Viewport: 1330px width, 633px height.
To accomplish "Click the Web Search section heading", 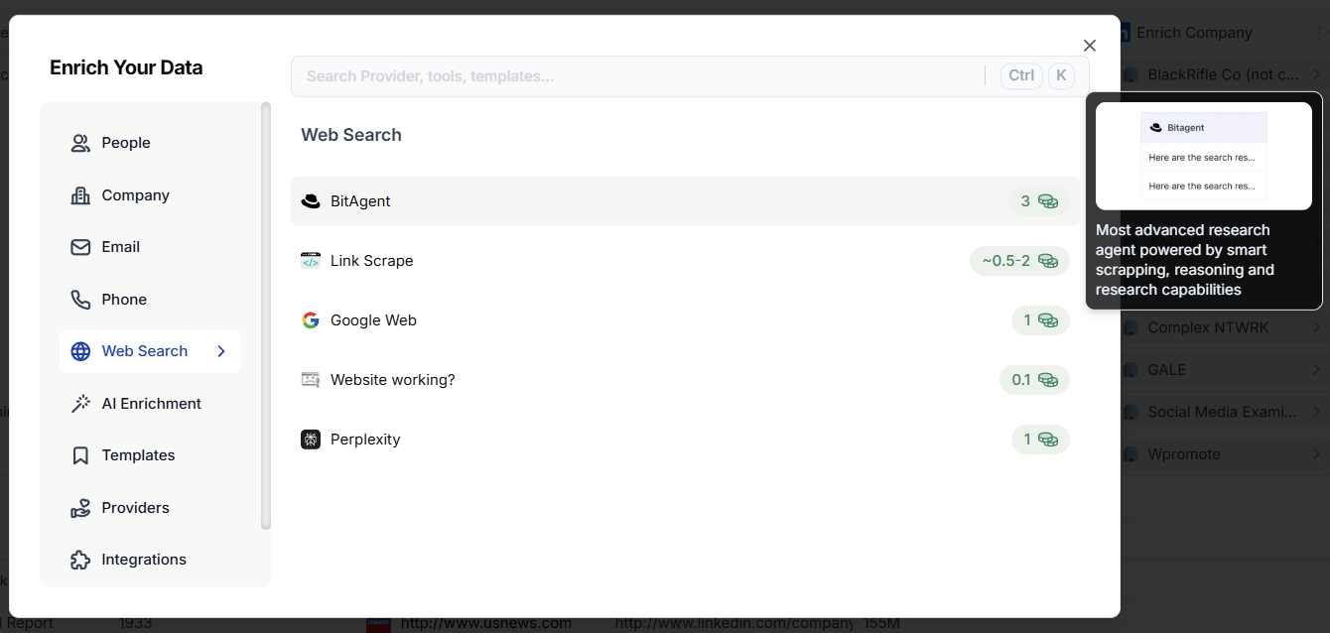I will pos(351,135).
